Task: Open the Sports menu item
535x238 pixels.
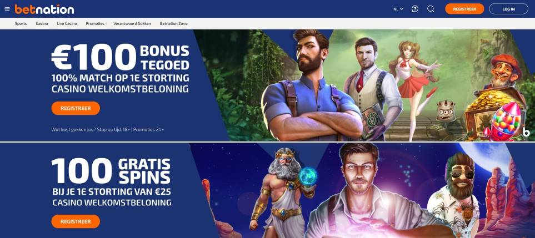Action: click(x=21, y=23)
